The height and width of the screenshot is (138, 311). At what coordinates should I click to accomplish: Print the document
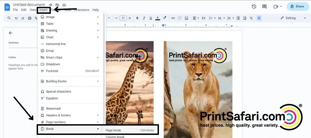click(x=30, y=18)
